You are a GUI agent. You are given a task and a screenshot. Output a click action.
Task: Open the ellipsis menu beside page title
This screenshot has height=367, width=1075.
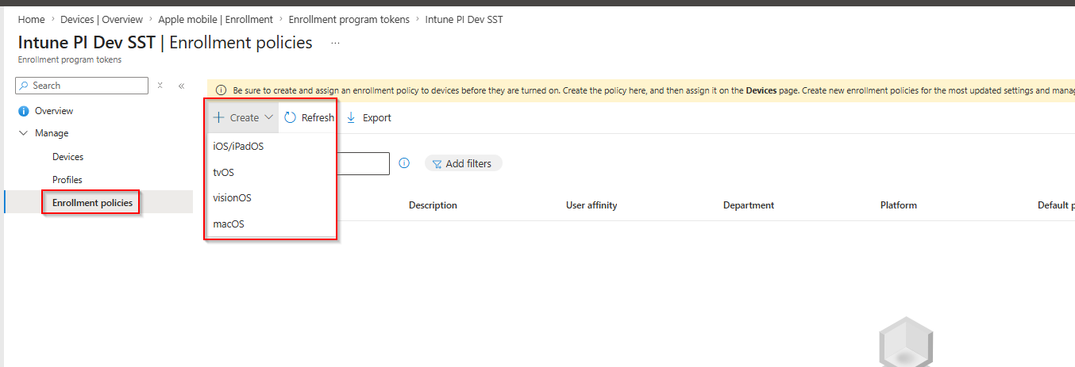coord(335,43)
